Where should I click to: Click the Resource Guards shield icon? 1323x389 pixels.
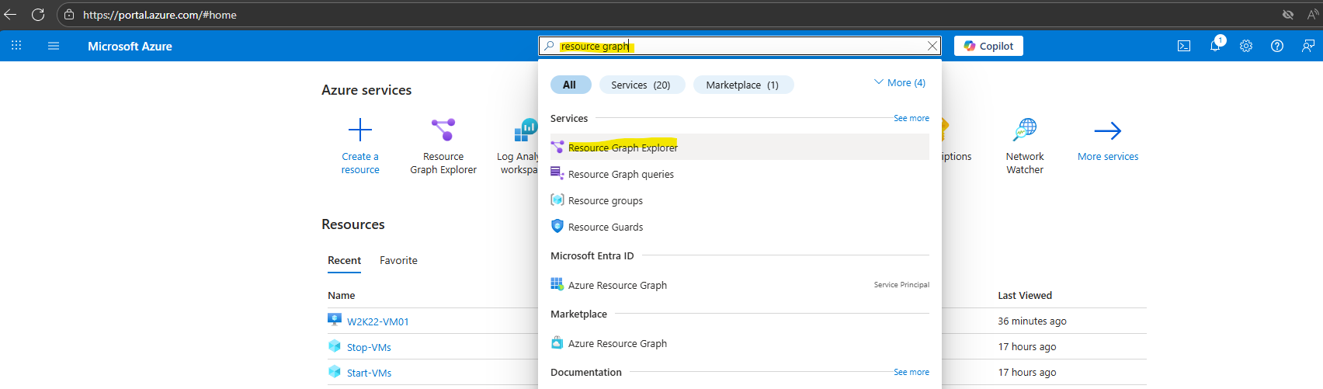557,226
